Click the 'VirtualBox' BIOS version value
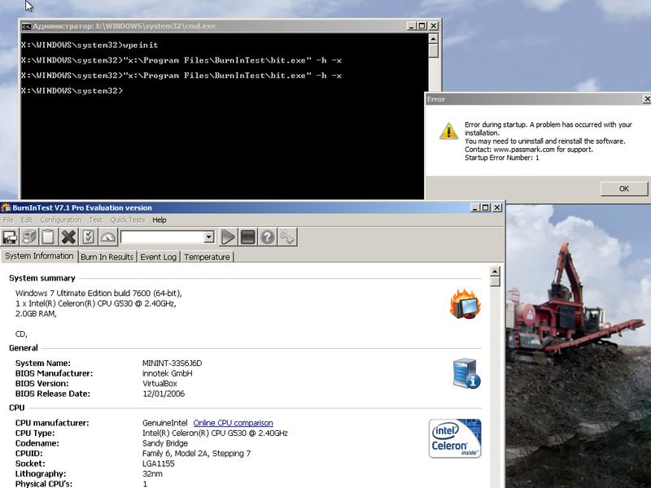Screen dimensions: 651x488 (x=159, y=383)
